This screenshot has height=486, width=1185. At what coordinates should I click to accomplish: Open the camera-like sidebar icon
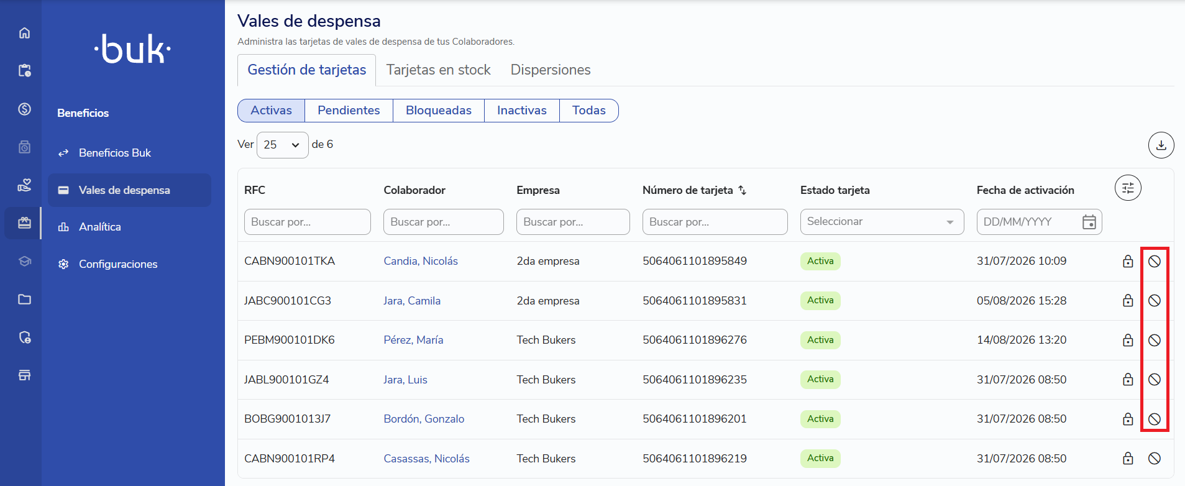pos(24,147)
